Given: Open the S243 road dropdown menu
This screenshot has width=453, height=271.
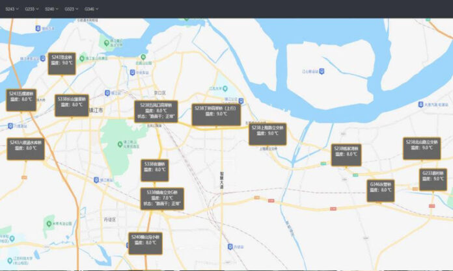Looking at the screenshot, I should [12, 9].
